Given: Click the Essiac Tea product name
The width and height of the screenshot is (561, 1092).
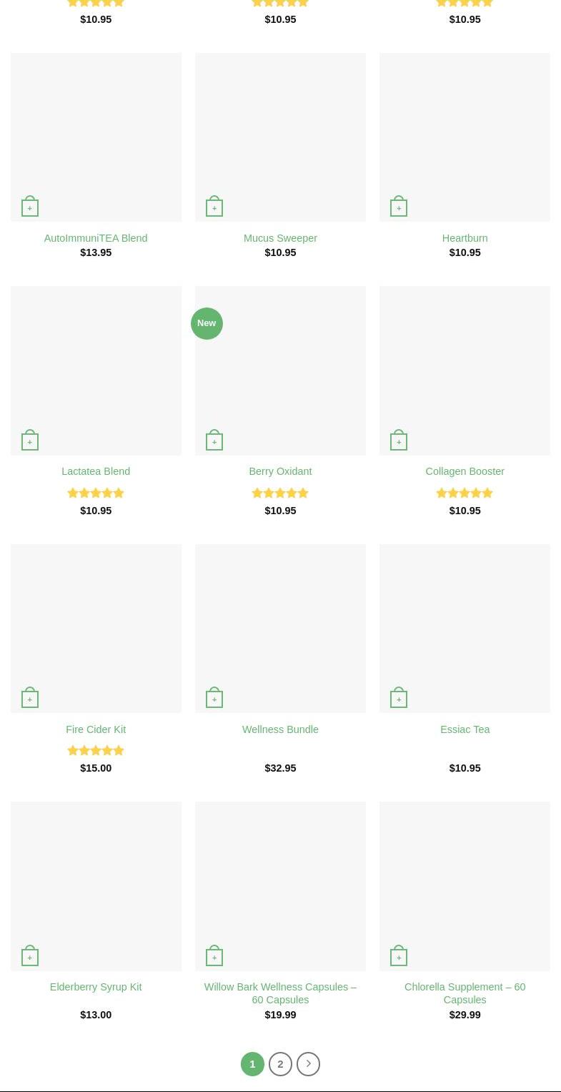Looking at the screenshot, I should click(465, 729).
